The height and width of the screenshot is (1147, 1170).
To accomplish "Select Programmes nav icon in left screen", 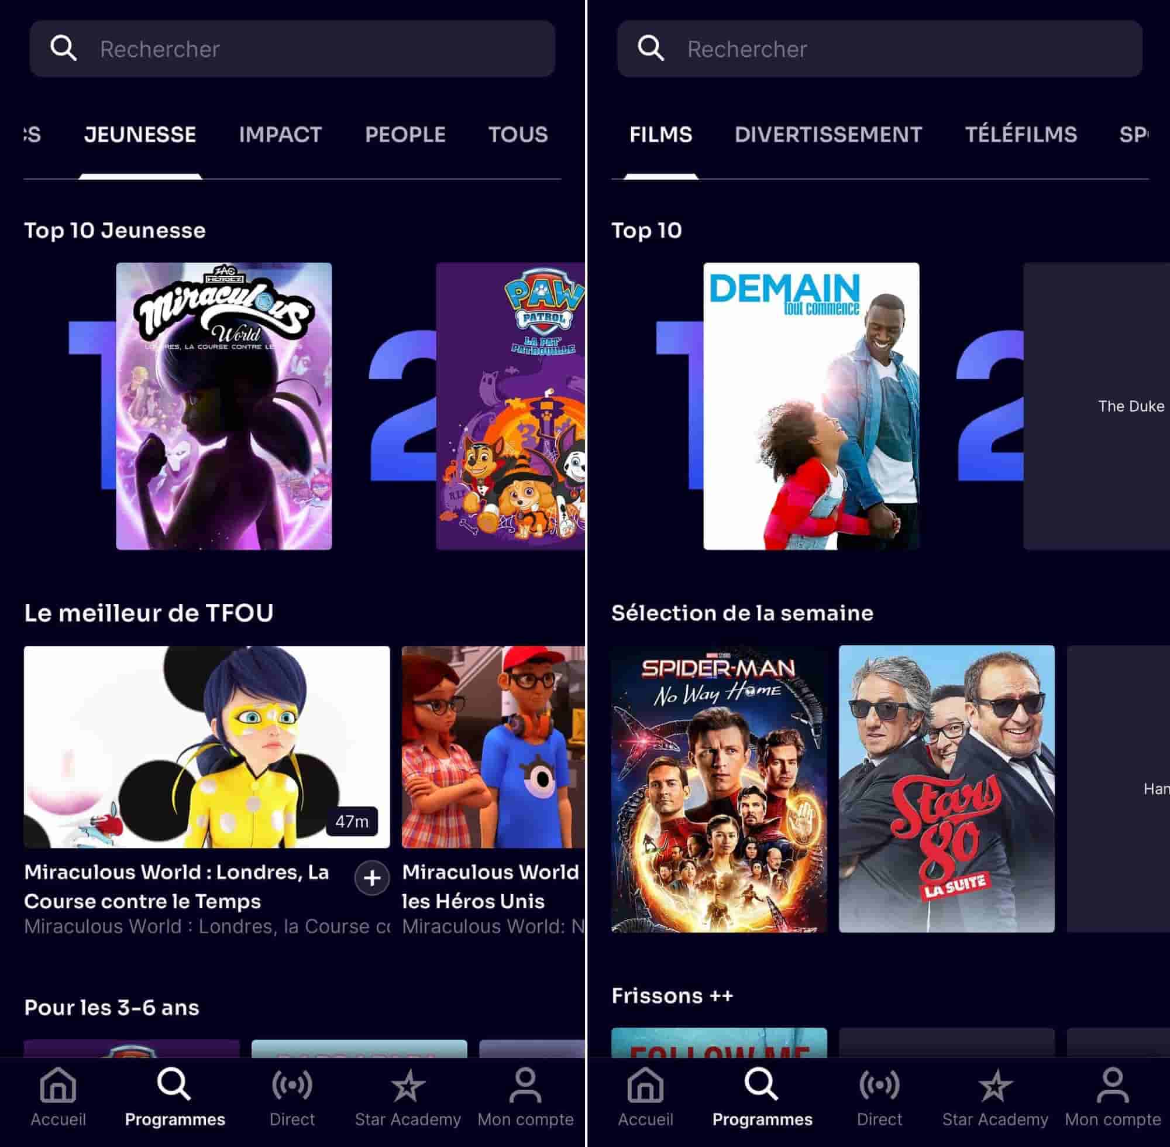I will click(x=174, y=1084).
